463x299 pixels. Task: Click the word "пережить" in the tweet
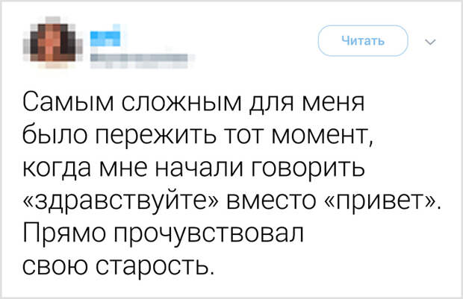(x=156, y=137)
